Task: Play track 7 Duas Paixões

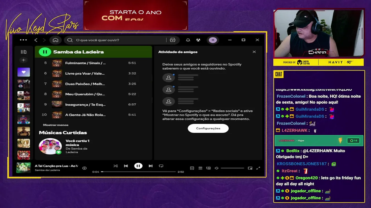Action: 94,84
